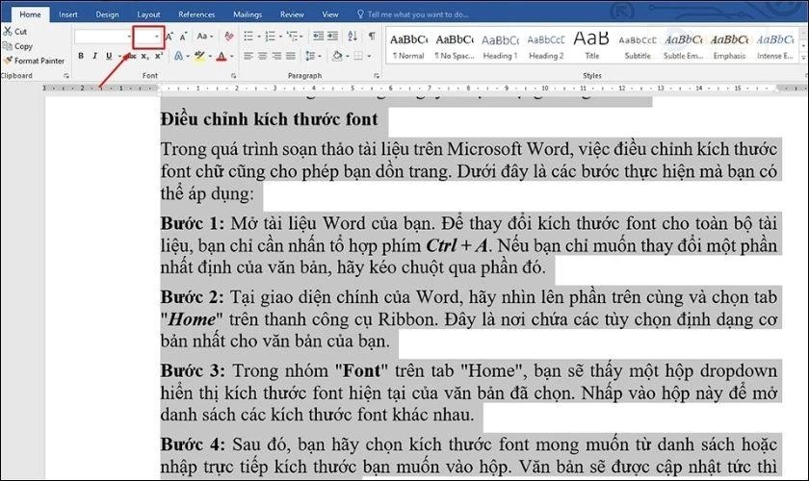The width and height of the screenshot is (809, 481).
Task: Open the Font dialog launcher
Action: tap(234, 76)
